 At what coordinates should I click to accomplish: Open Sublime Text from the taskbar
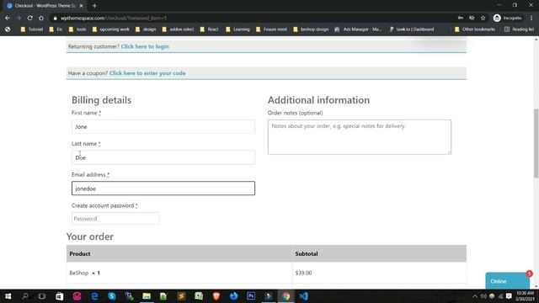(x=182, y=296)
